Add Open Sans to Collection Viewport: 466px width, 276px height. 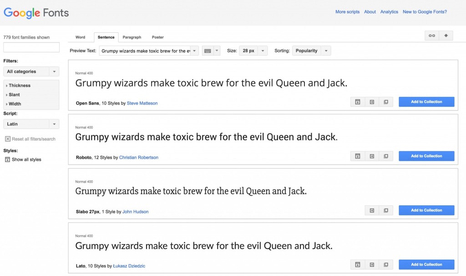pos(426,102)
